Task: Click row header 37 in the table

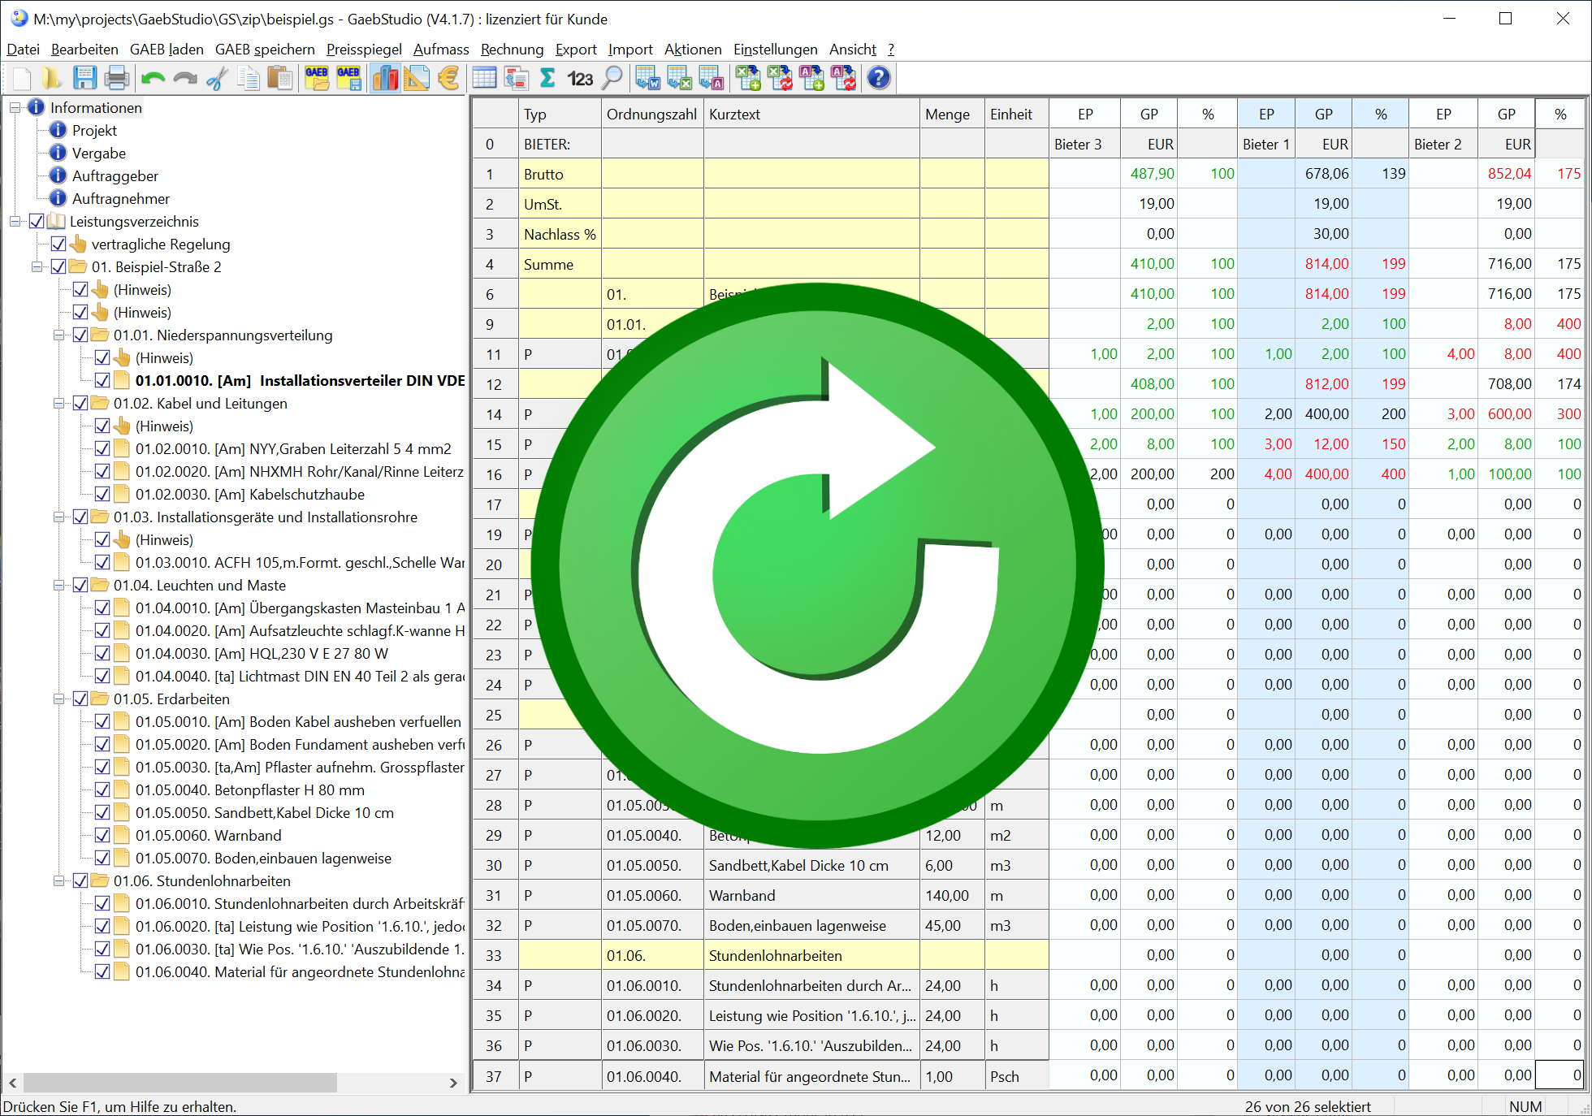Action: tap(494, 1076)
